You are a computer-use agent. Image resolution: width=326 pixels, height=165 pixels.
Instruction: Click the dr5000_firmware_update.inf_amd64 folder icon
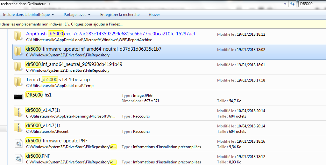(18, 51)
